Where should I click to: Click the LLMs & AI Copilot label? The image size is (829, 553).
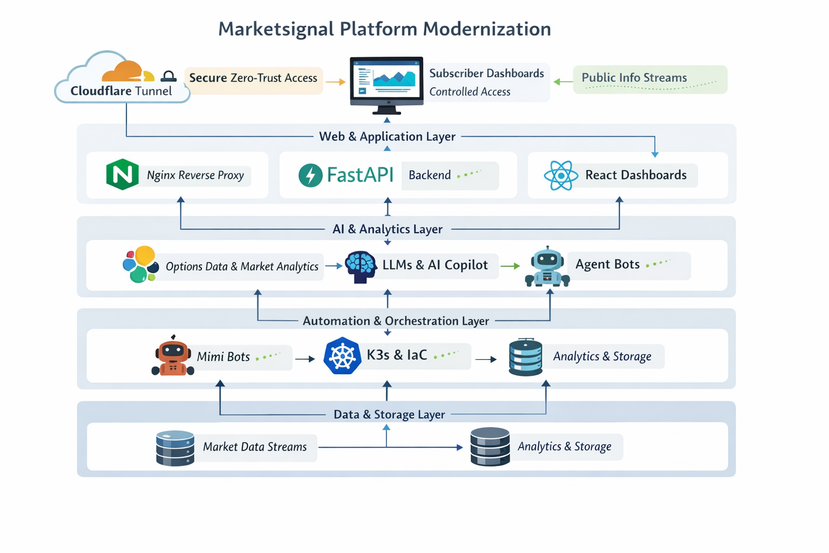tap(435, 265)
